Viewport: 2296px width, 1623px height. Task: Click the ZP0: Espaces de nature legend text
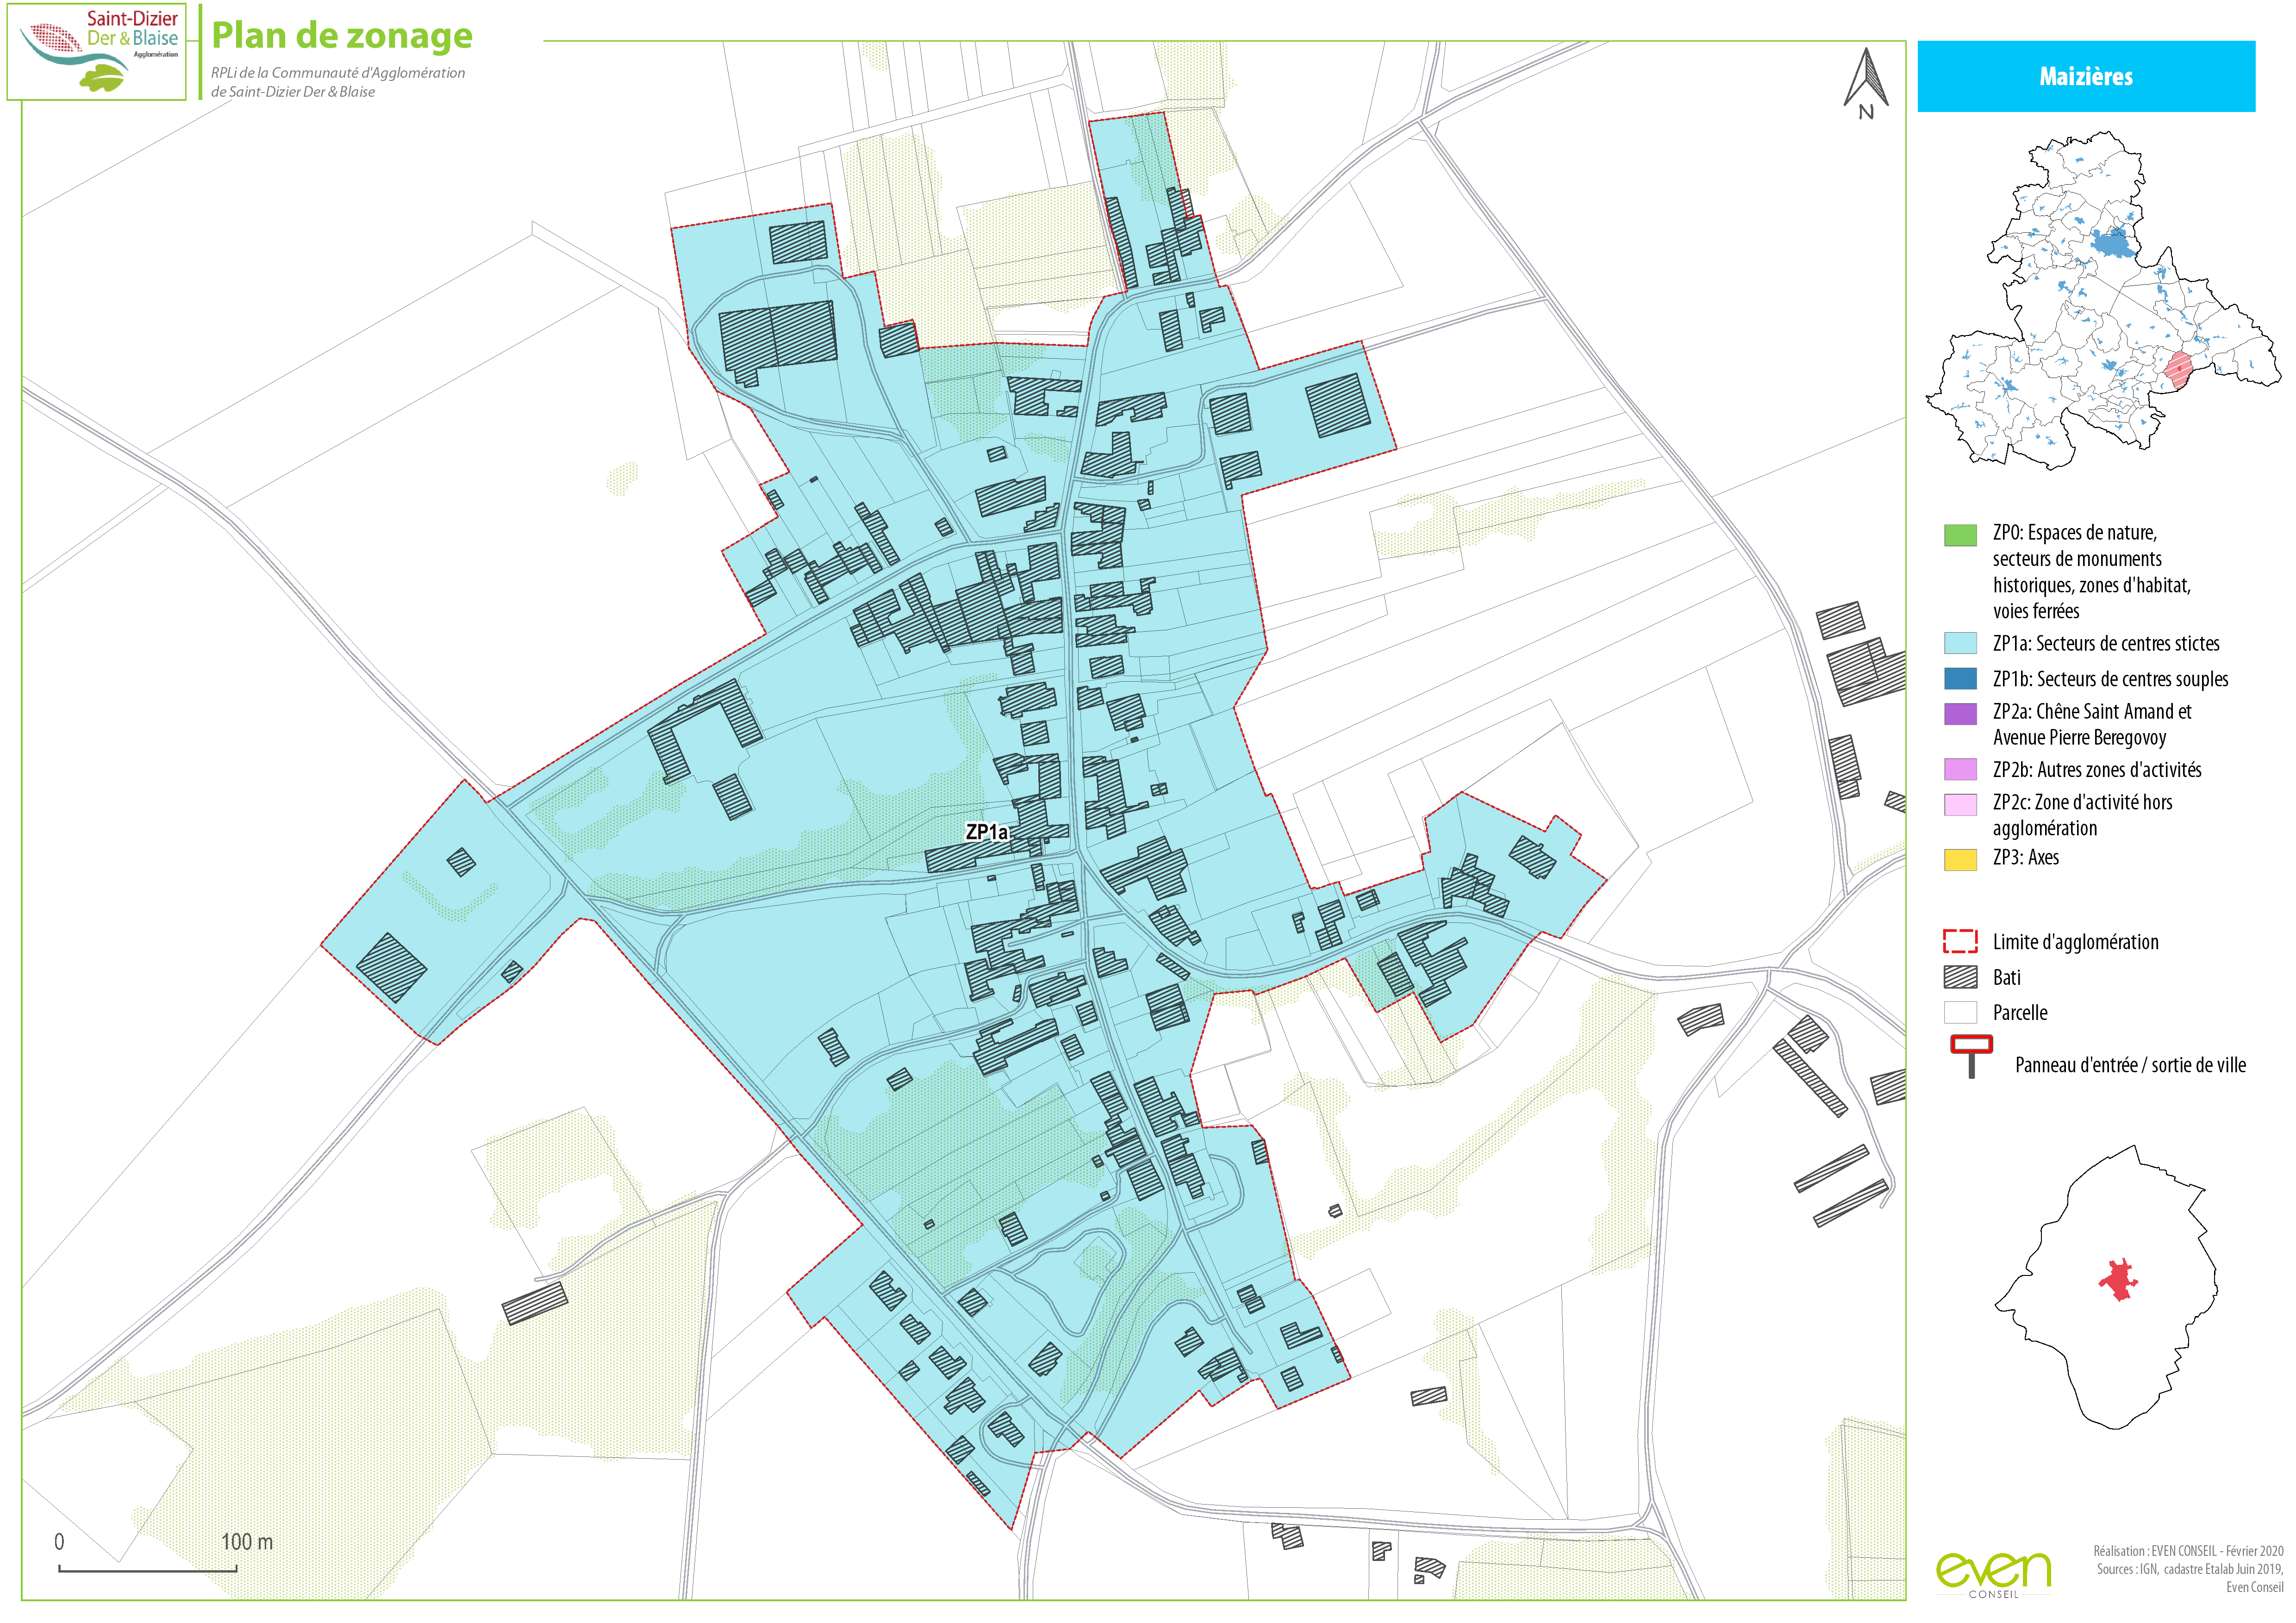tap(2092, 571)
